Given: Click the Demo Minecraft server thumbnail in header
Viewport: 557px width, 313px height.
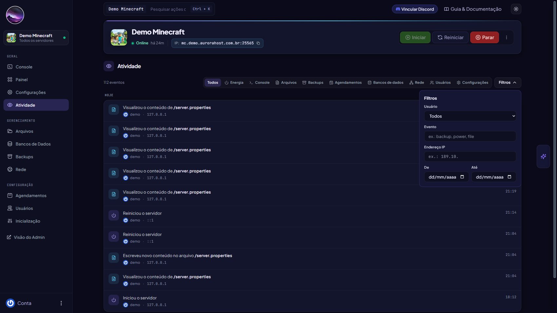Looking at the screenshot, I should click(119, 37).
